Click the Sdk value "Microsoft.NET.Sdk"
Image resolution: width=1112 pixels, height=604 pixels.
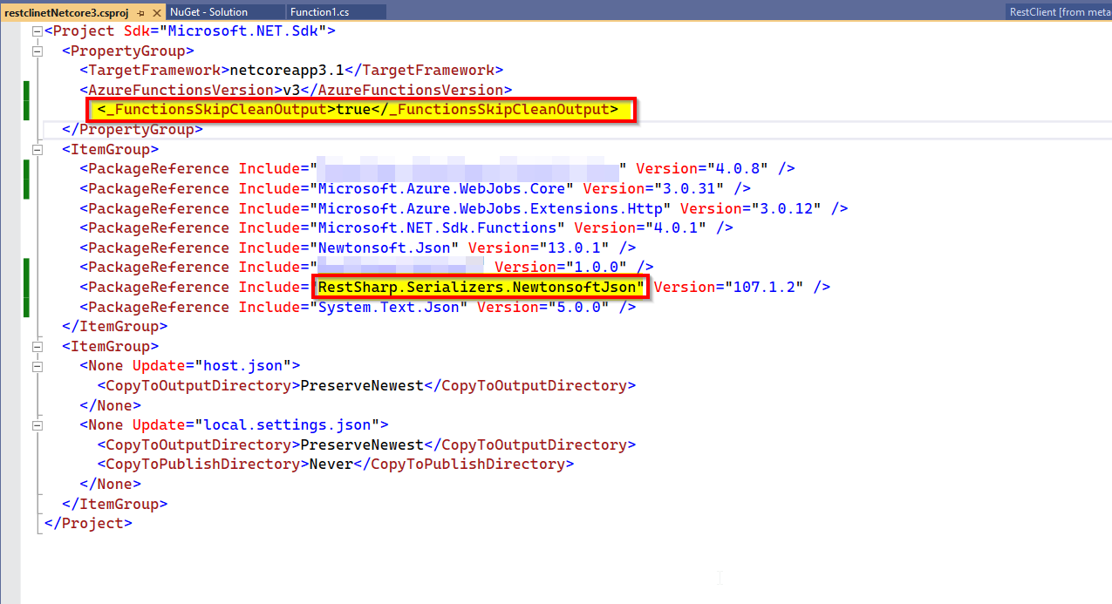(x=243, y=31)
